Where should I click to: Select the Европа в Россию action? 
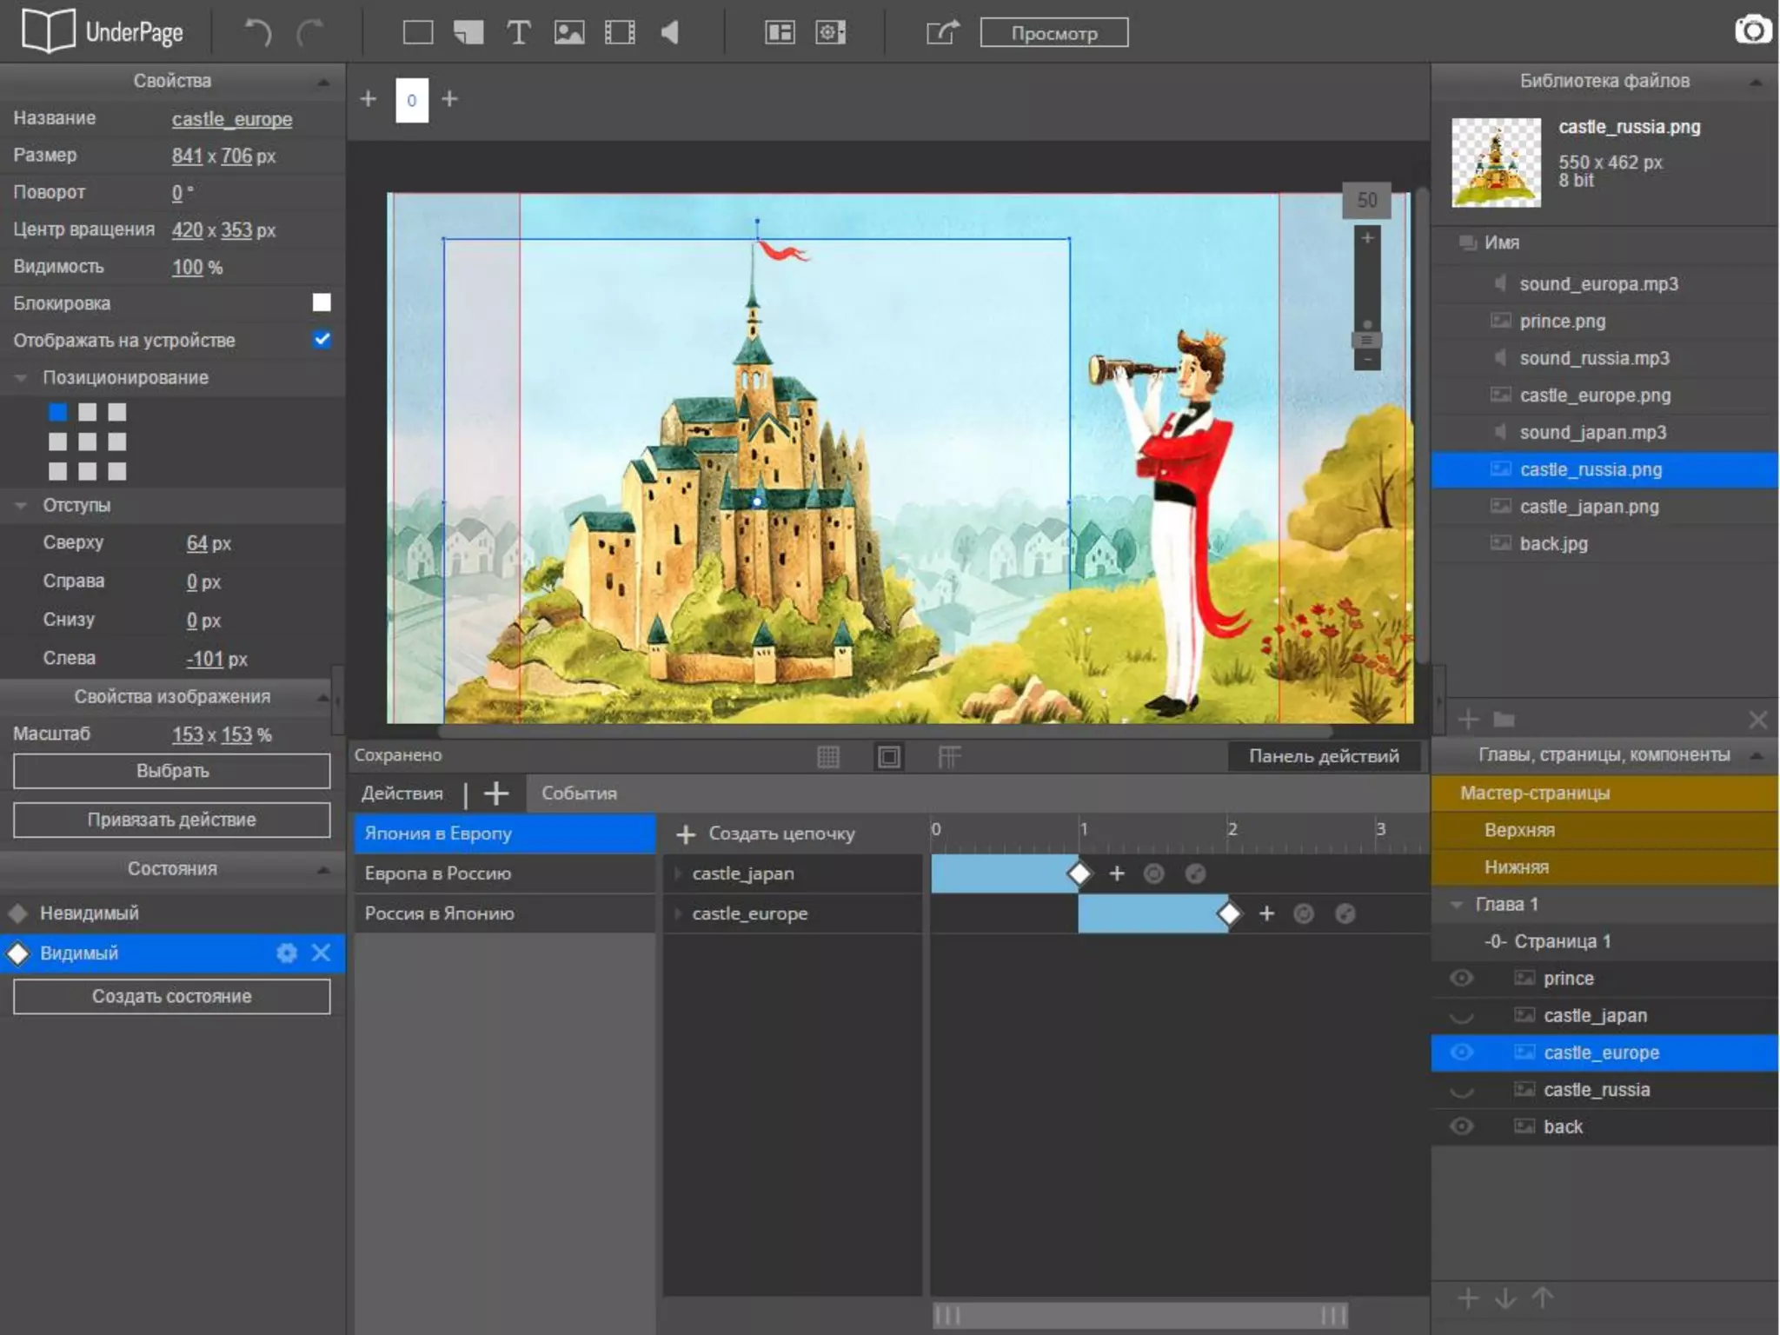click(x=438, y=873)
